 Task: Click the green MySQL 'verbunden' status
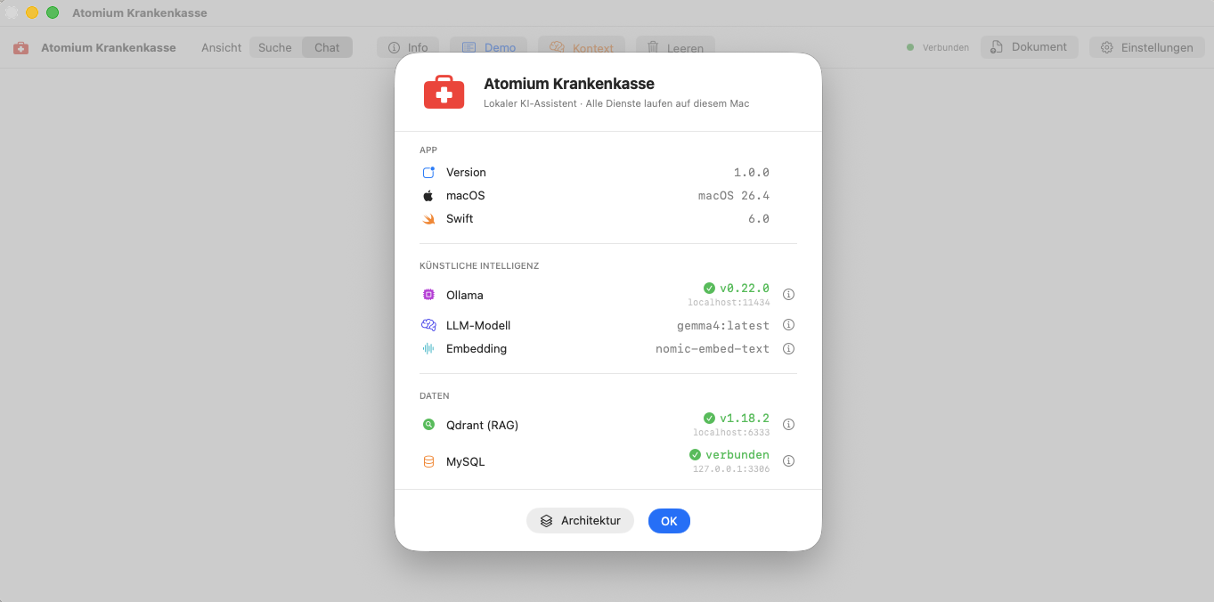(737, 454)
